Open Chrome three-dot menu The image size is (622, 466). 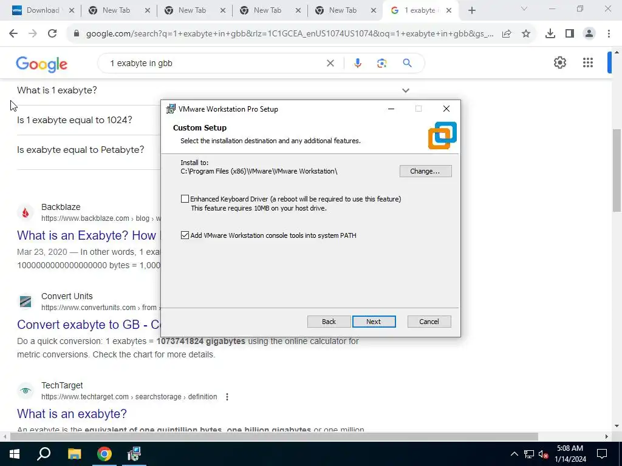(609, 34)
